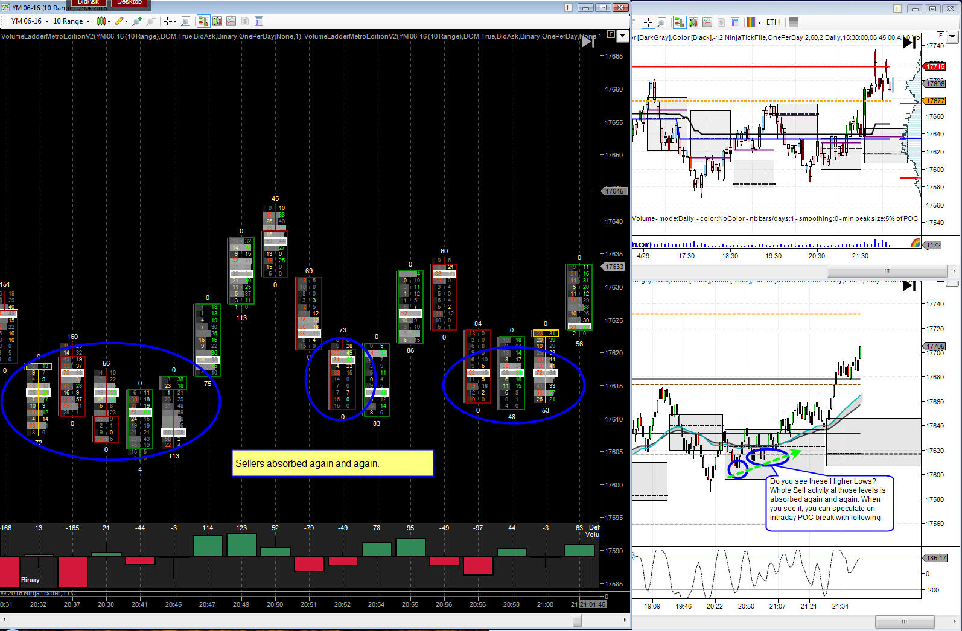Screen dimensions: 962x631
Task: Click zoom frame magnifier in right chart toolbar
Action: tap(661, 22)
